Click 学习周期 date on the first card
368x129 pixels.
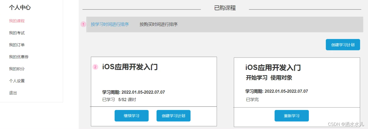(x=134, y=92)
